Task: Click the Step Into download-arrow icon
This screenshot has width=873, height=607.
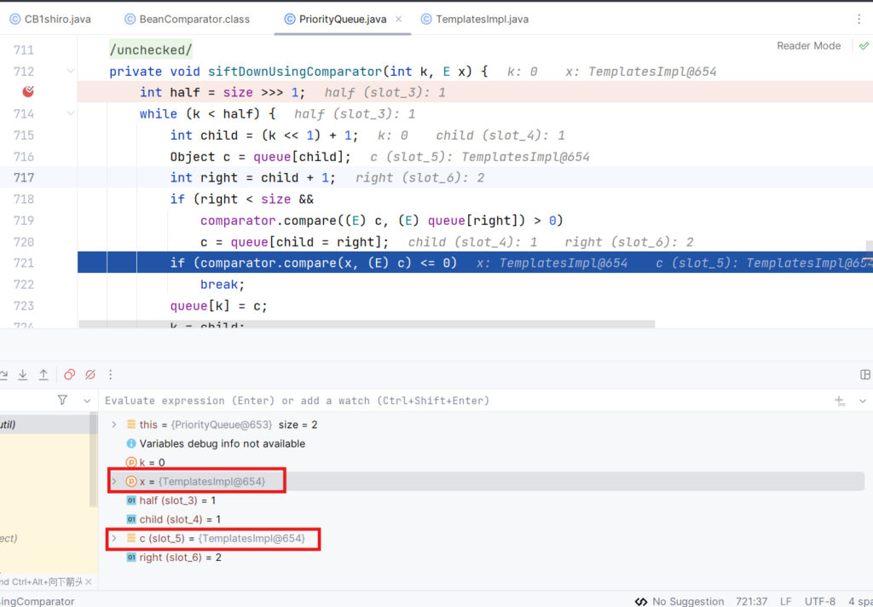Action: click(x=23, y=374)
